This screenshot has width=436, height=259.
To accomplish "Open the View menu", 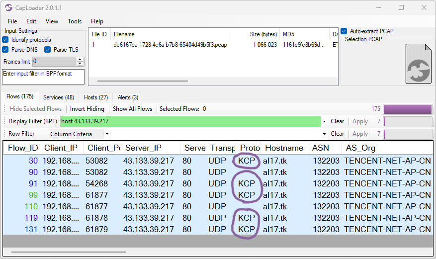I will (x=52, y=21).
